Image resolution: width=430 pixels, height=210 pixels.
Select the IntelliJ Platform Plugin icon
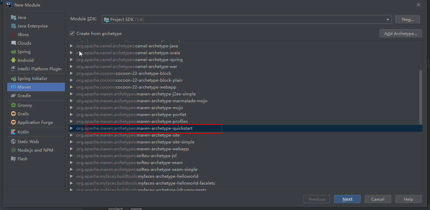[13, 69]
